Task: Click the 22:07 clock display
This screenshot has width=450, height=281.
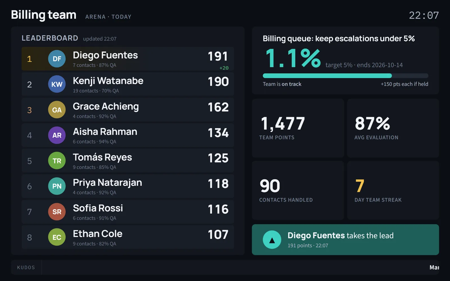Action: click(424, 15)
